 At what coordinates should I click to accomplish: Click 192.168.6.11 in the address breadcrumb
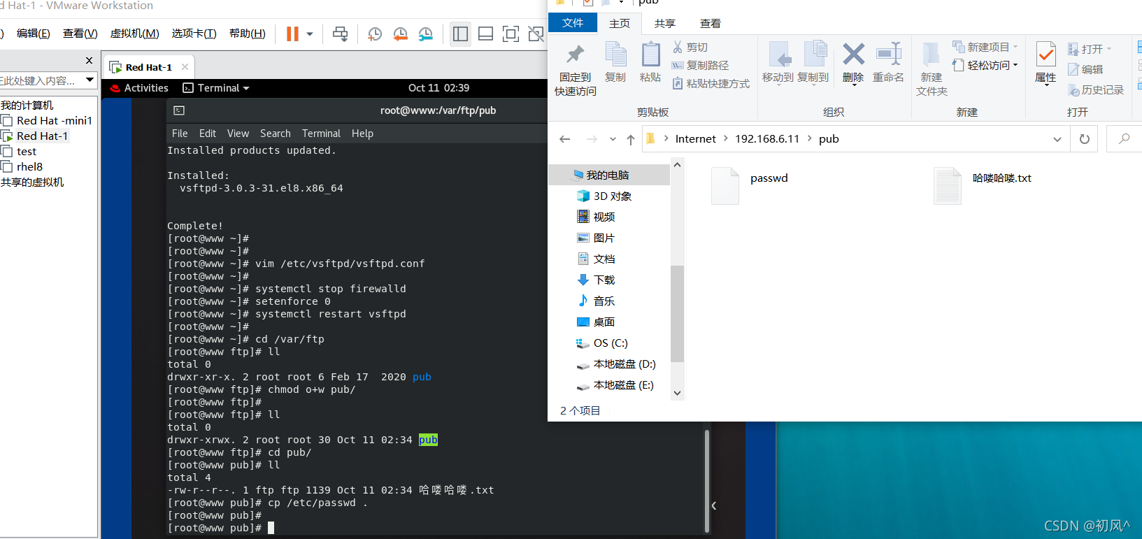(767, 139)
